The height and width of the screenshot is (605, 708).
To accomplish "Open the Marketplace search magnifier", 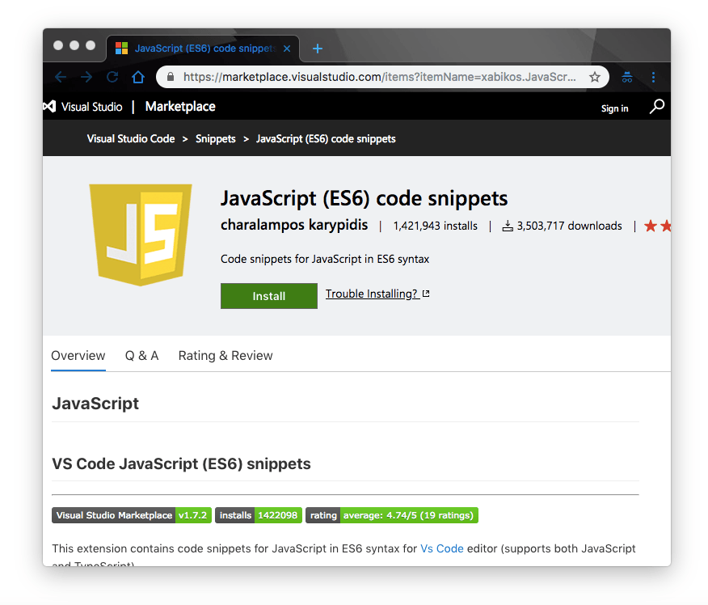I will click(x=656, y=106).
